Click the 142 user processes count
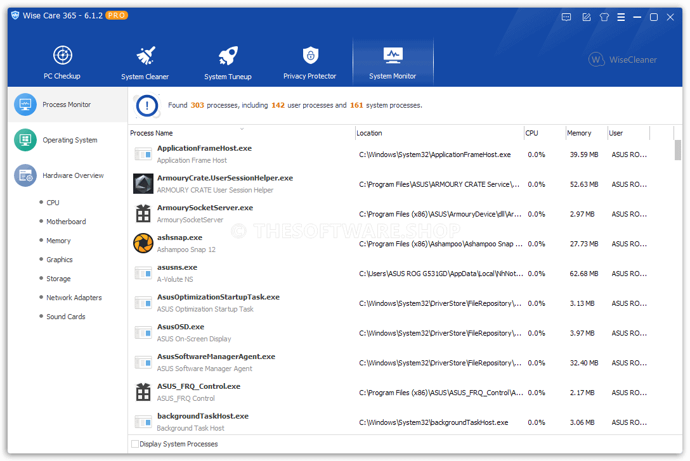Image resolution: width=690 pixels, height=461 pixels. point(278,106)
